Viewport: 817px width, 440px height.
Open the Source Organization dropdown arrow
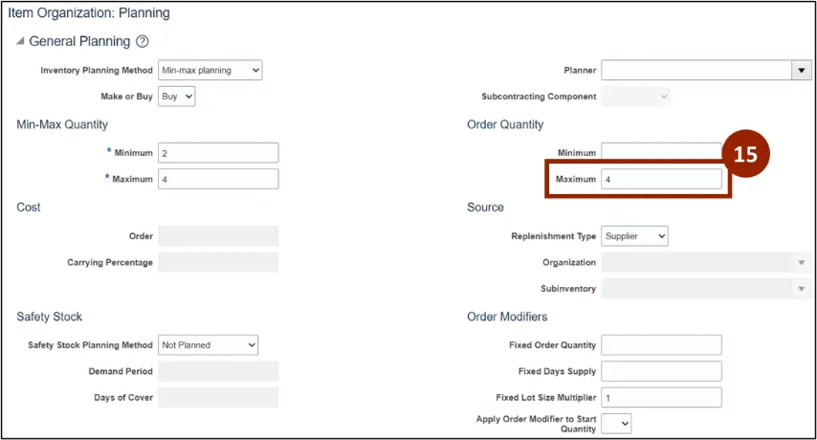(x=801, y=262)
